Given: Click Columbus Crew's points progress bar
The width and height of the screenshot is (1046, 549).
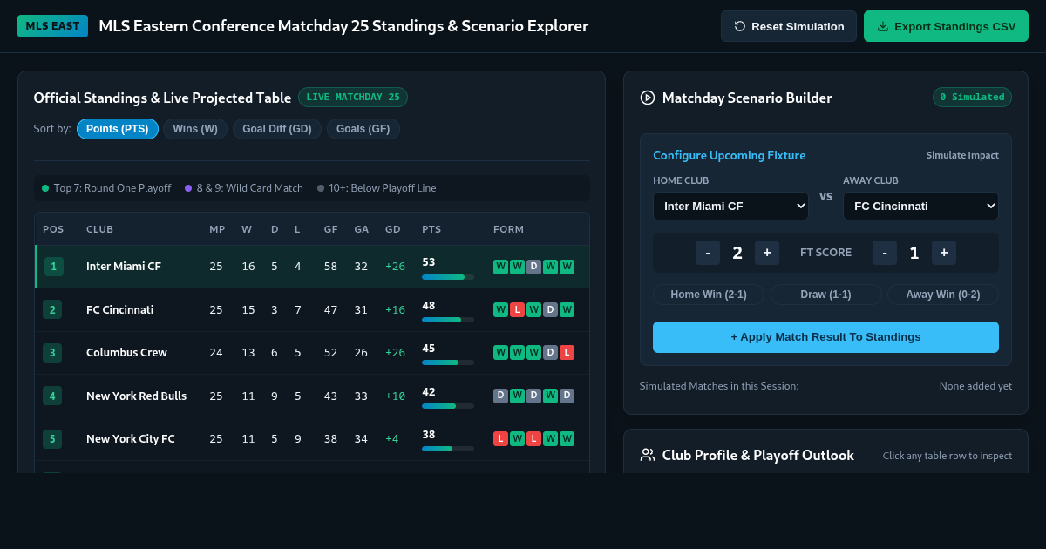Looking at the screenshot, I should coord(448,363).
